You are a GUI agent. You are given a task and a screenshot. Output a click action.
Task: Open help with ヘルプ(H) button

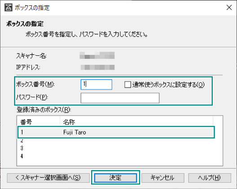(x=210, y=178)
